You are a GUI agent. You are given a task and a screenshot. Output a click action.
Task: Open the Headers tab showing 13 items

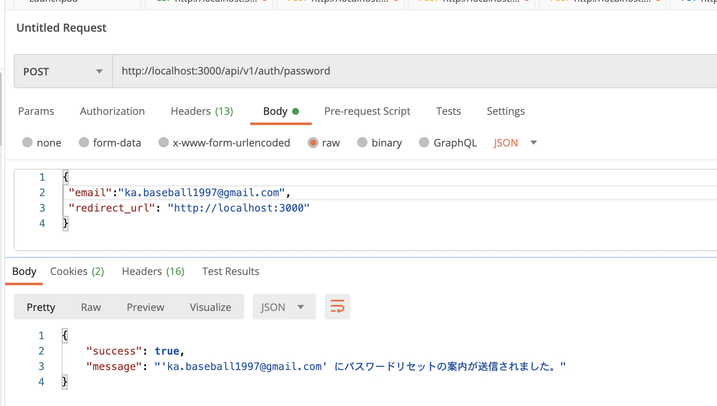tap(202, 111)
